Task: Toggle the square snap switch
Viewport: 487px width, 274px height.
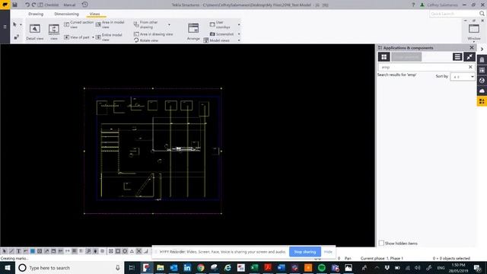Action: (x=118, y=251)
